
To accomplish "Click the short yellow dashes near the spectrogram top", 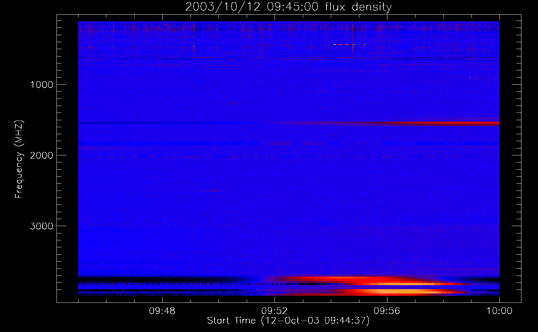I will coord(349,44).
